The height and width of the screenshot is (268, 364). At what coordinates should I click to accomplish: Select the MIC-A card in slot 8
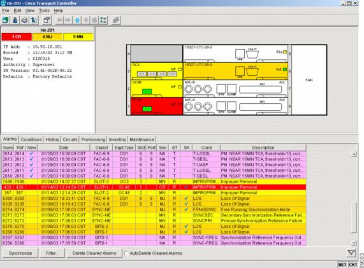(x=235, y=106)
